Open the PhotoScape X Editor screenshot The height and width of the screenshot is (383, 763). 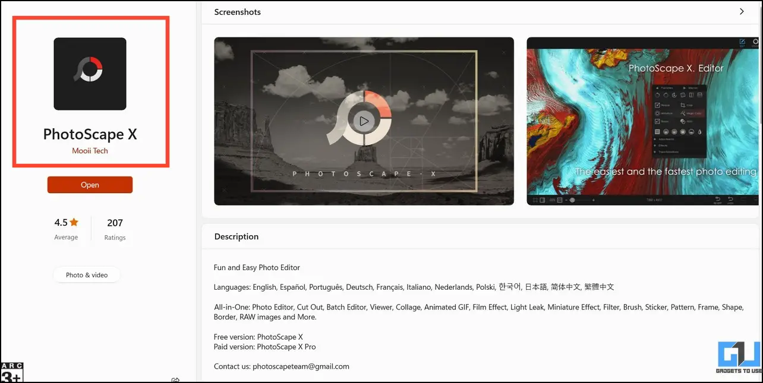coord(642,121)
